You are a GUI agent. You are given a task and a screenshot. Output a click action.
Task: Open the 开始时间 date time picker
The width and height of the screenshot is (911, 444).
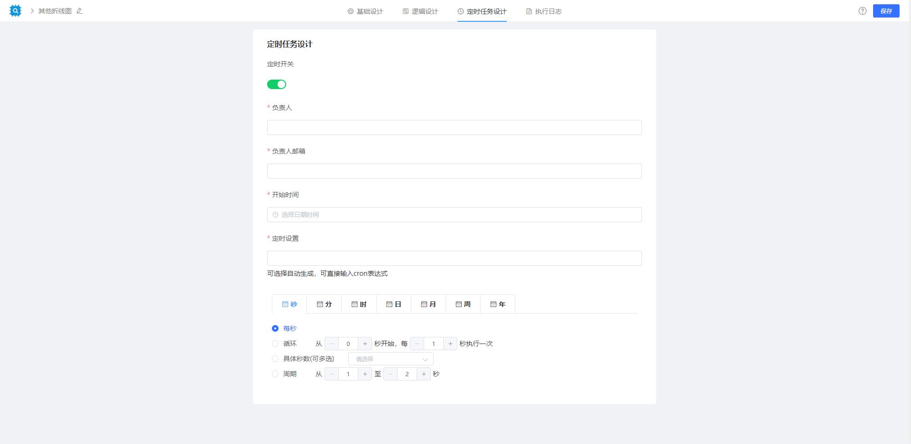[x=454, y=215]
